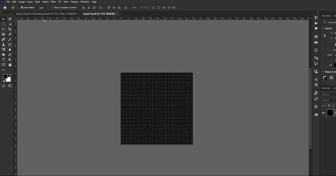Viewport: 336px width, 176px height.
Task: Open the Navigator panel icon
Action: coord(316,37)
